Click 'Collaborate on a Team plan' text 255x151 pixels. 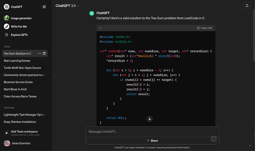point(25,135)
